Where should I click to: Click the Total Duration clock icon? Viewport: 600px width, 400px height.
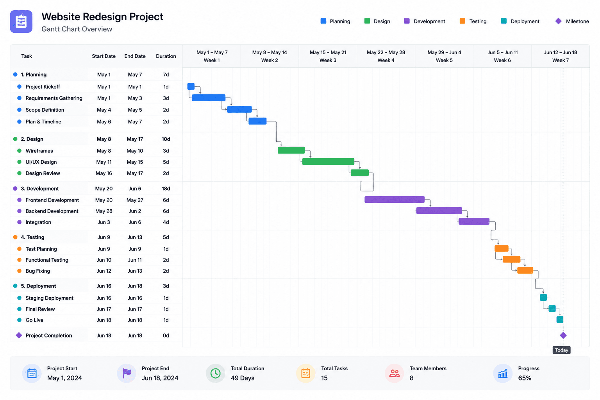coord(215,373)
